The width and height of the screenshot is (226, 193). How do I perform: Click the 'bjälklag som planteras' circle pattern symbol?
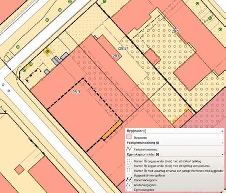(x=129, y=165)
